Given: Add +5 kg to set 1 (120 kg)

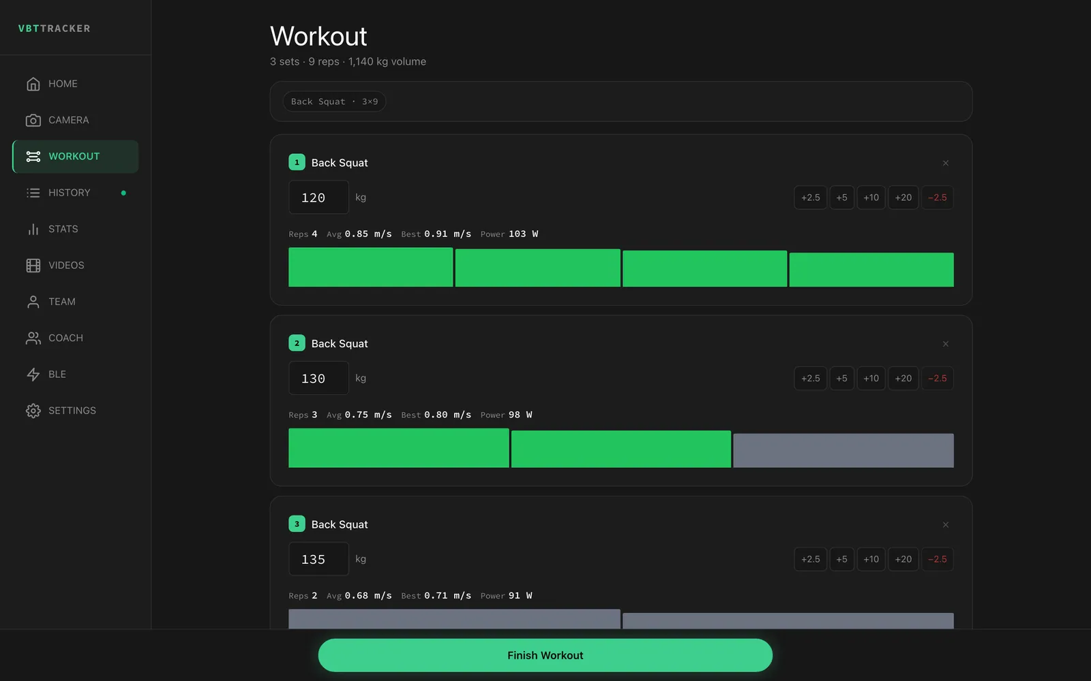Looking at the screenshot, I should (x=841, y=197).
